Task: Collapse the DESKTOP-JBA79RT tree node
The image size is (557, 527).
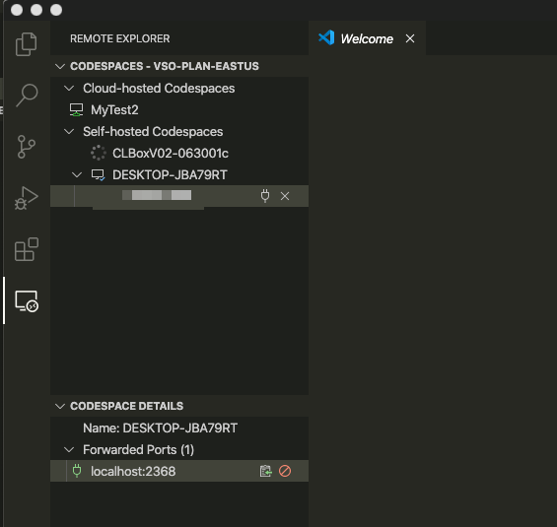Action: [x=77, y=174]
